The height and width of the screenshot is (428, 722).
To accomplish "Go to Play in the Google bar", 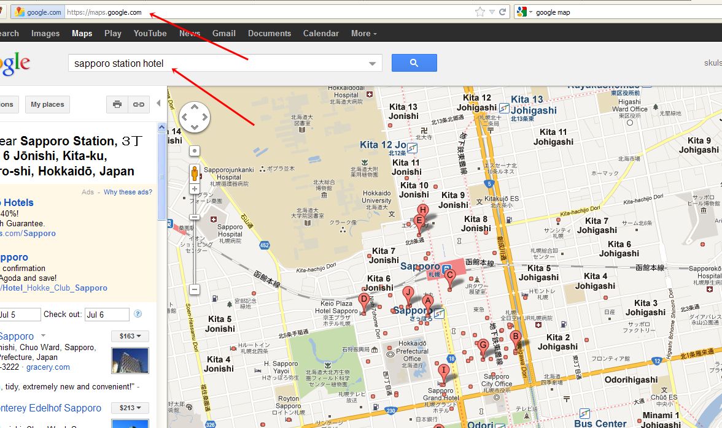I will pyautogui.click(x=113, y=33).
